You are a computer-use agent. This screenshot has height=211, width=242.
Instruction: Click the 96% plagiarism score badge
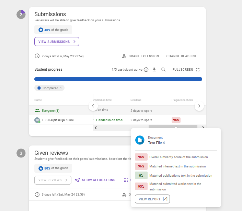[176, 120]
